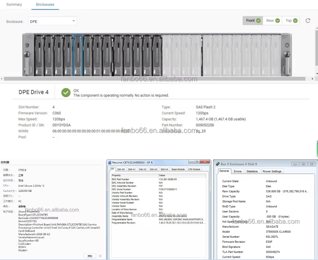
Task: Open the Enclosure DPE dropdown
Action: 52,21
